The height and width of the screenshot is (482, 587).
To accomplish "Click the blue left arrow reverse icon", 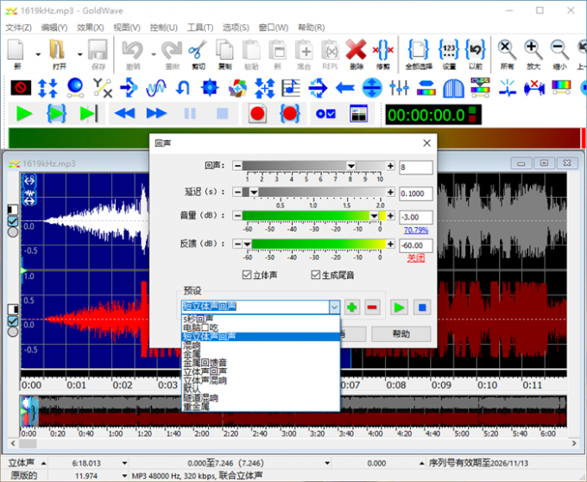I will click(344, 88).
